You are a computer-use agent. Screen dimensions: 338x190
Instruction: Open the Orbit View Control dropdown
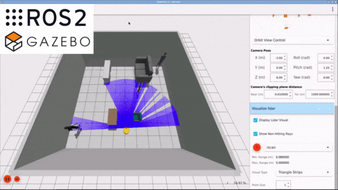291,40
